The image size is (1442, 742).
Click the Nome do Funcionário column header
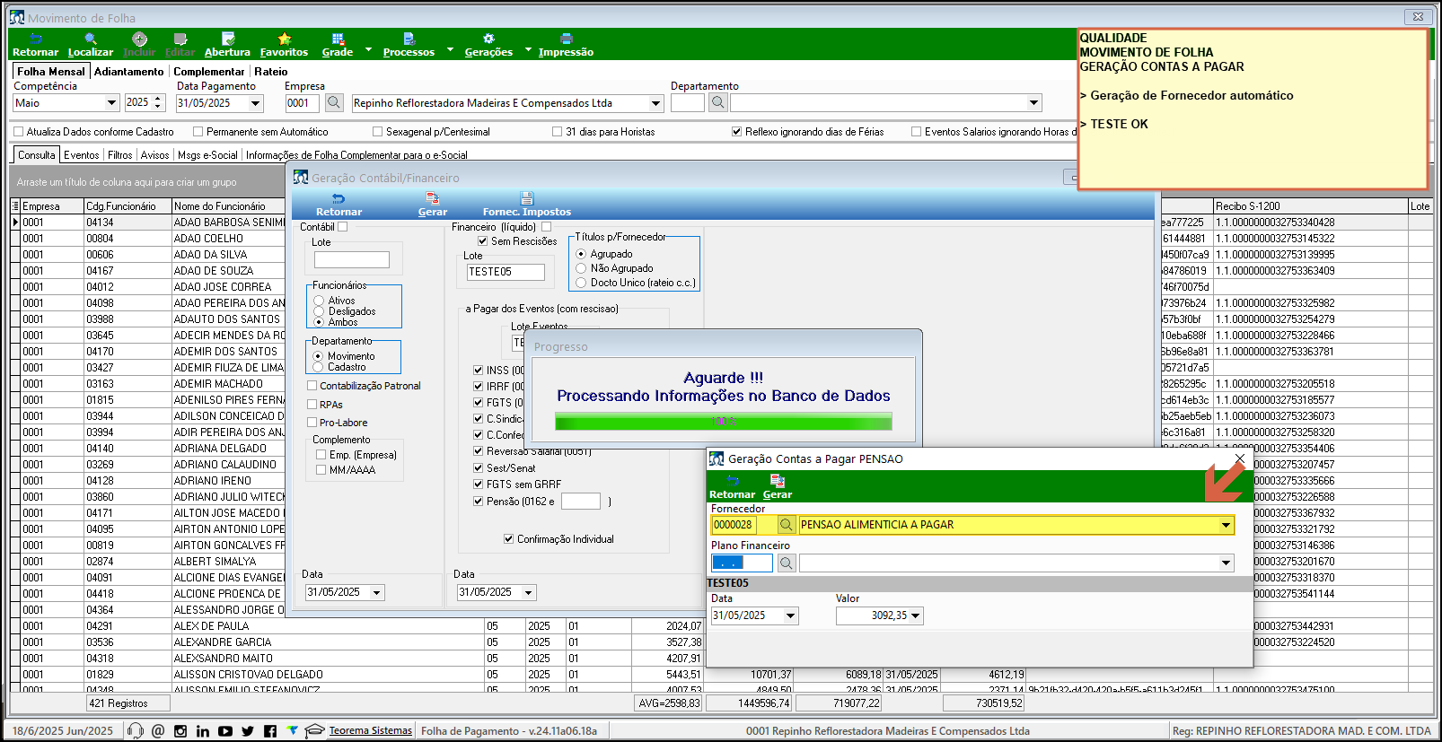coord(228,206)
